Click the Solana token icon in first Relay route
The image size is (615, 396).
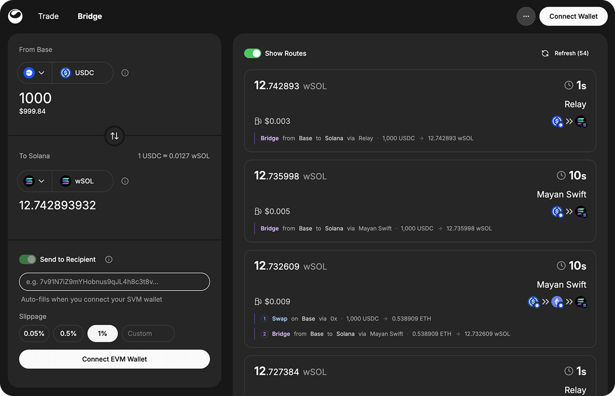581,122
